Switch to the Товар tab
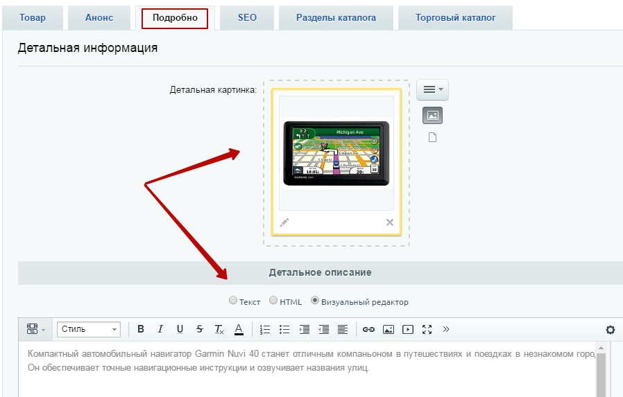Viewport: 623px width, 397px height. pos(33,18)
